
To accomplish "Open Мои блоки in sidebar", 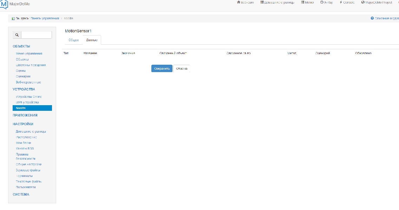I will coord(24,143).
